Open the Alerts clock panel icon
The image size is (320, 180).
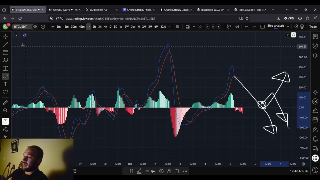(x=315, y=46)
